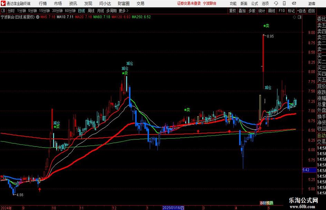Click the MA250: 6.52 indicator value
Screen dimensions: 326x210
(x=141, y=17)
